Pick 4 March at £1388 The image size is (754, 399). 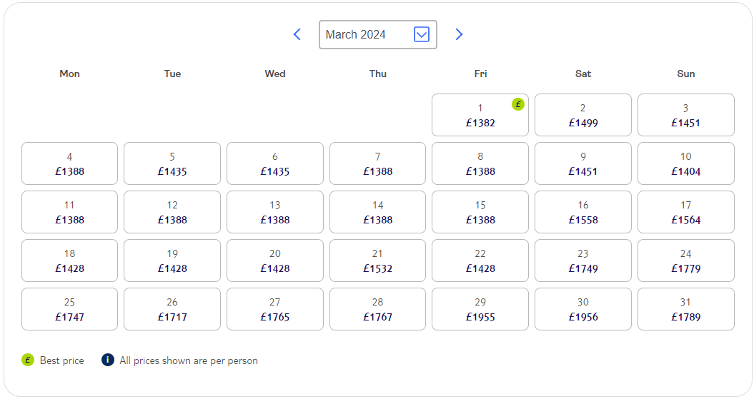coord(70,163)
